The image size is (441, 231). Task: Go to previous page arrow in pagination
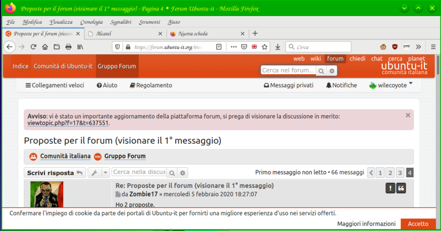tap(371, 173)
